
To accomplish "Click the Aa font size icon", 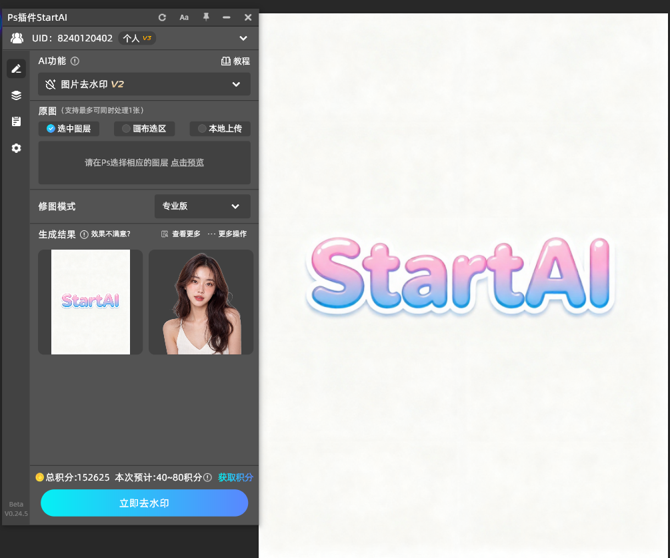I will click(184, 17).
